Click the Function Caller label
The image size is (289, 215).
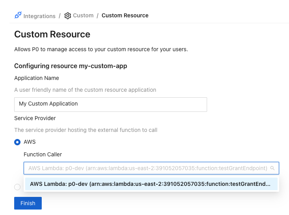43,154
